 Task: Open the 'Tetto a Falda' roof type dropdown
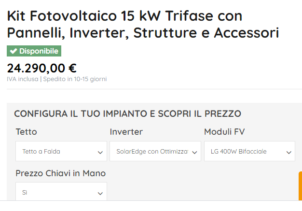pyautogui.click(x=58, y=152)
